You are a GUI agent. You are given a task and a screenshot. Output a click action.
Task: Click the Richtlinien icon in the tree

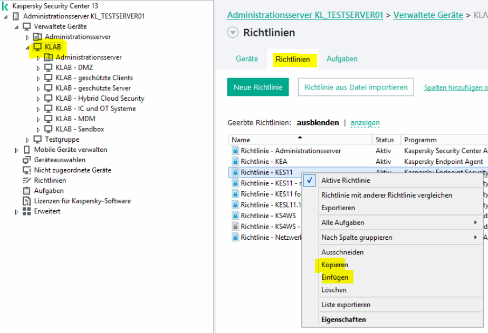click(x=26, y=181)
